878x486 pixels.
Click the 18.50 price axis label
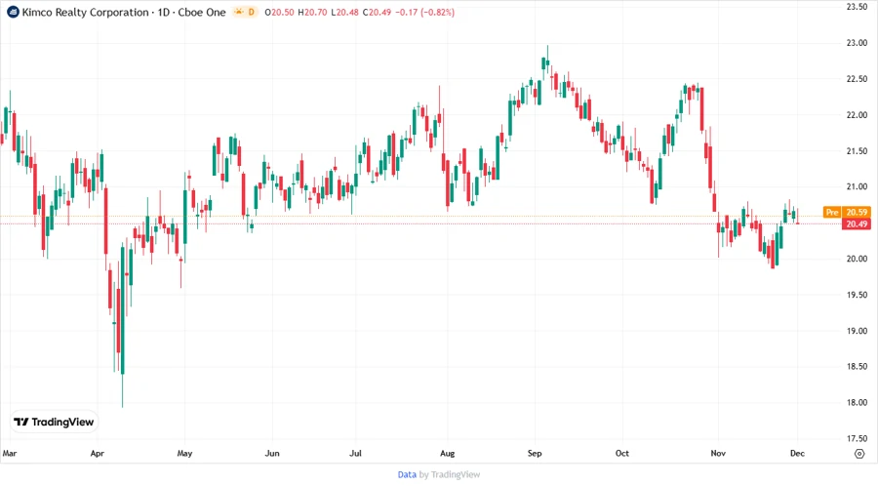coord(857,367)
